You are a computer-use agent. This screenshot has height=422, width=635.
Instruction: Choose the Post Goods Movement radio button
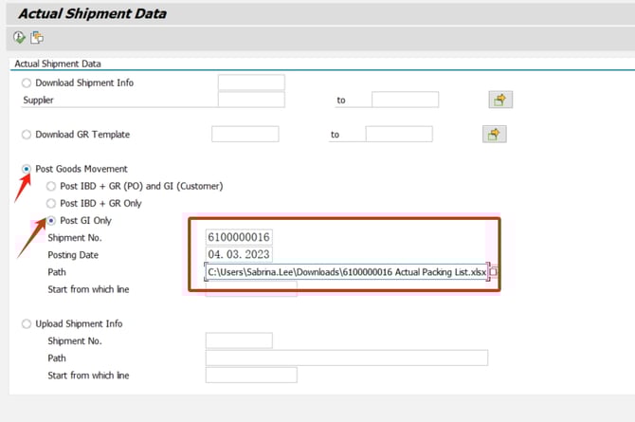27,169
